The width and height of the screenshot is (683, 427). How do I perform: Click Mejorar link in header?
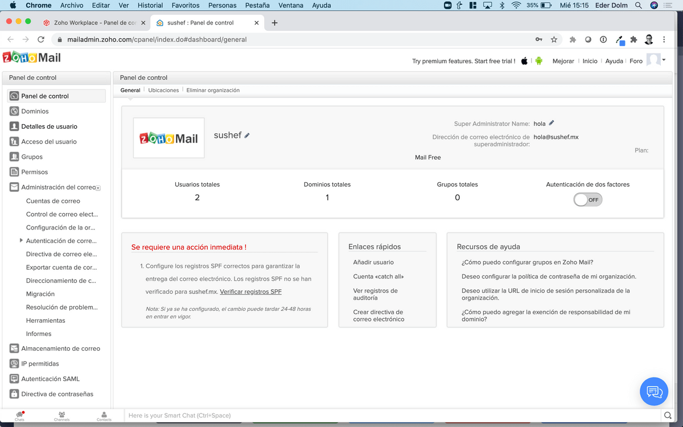[x=563, y=61]
